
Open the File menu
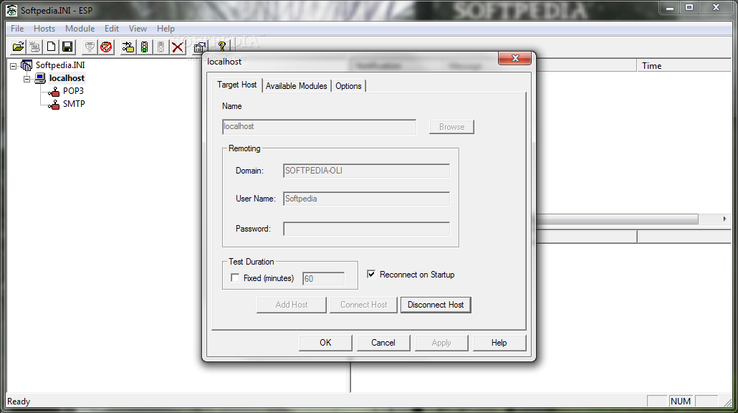coord(17,29)
